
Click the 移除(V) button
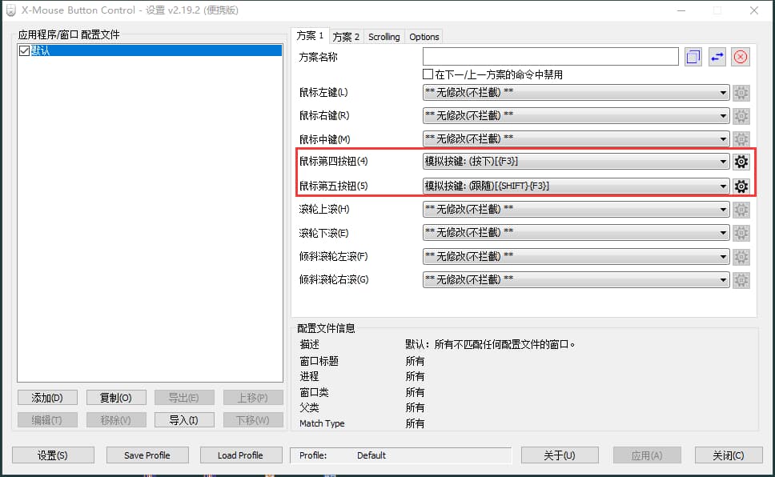(x=116, y=420)
